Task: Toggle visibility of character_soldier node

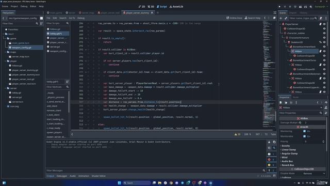Action: coord(324,33)
